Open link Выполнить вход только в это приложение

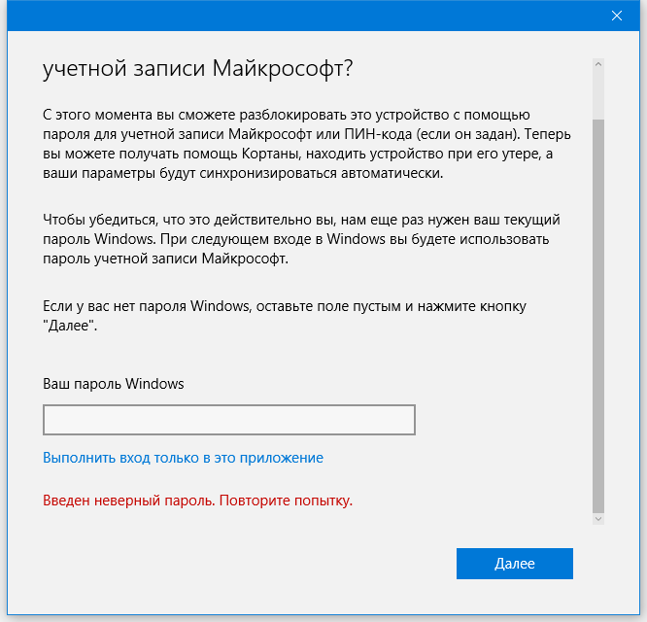pos(183,458)
